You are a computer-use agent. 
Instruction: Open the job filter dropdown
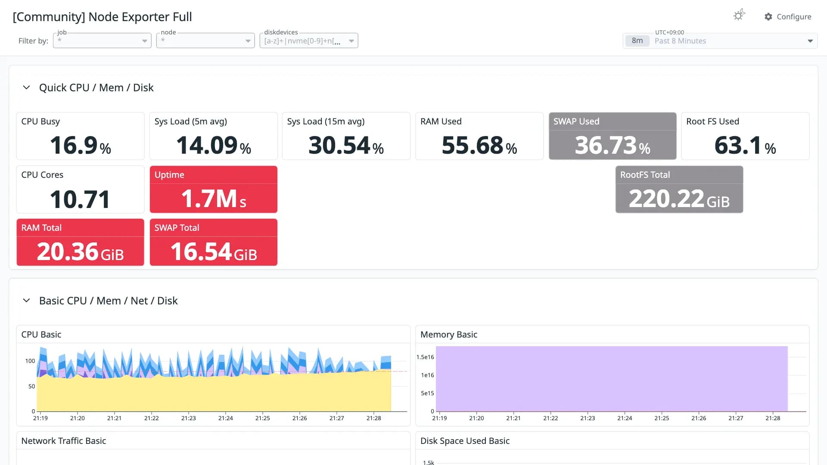[102, 40]
